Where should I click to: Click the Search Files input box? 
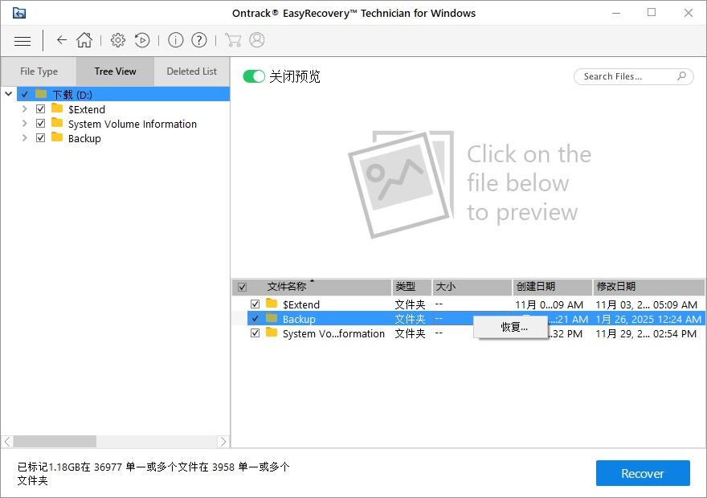627,76
